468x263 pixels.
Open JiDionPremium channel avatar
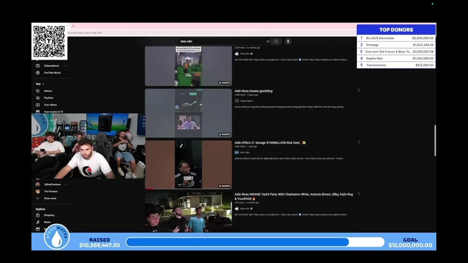(x=38, y=184)
